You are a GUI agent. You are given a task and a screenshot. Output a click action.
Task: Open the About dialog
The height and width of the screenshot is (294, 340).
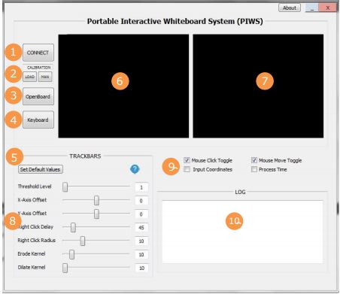pos(290,8)
